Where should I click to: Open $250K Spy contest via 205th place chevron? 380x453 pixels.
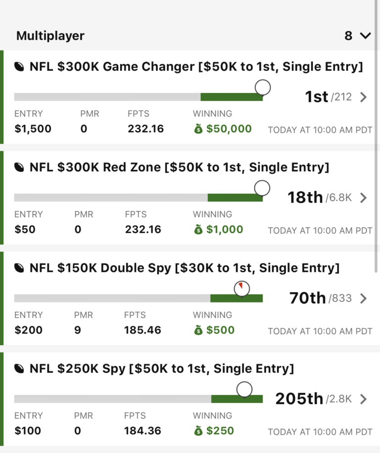point(364,399)
